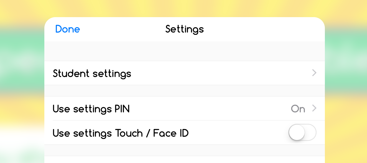Click the chevron next to On
Viewport: 367px width, 163px height.
314,108
